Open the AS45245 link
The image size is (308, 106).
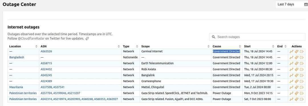pyautogui.click(x=46, y=75)
